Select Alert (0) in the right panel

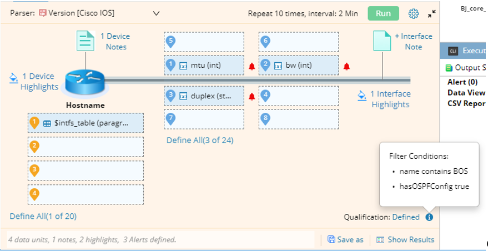click(462, 82)
